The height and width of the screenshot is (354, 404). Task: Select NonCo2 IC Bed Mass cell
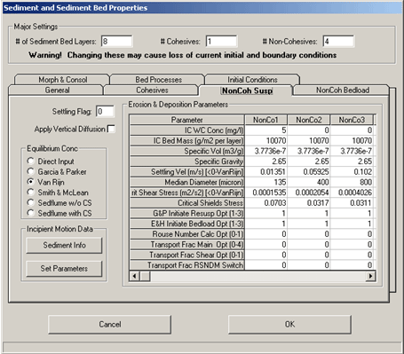[x=309, y=140]
